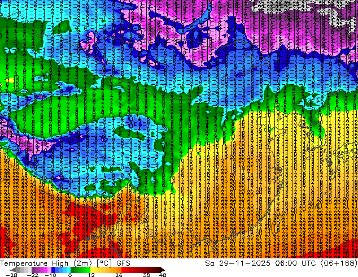This screenshot has width=358, height=277.
Task: Select the dark green legend swatch at 0
Action: tap(72, 270)
